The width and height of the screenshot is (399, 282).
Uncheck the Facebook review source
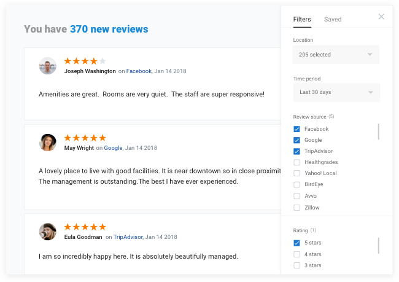(x=296, y=129)
